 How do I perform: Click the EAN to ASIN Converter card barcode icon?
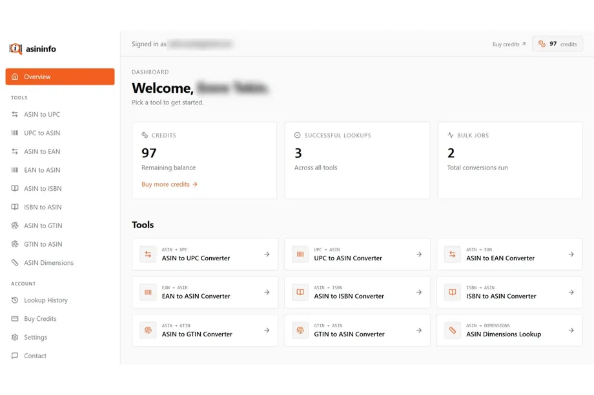pyautogui.click(x=148, y=292)
